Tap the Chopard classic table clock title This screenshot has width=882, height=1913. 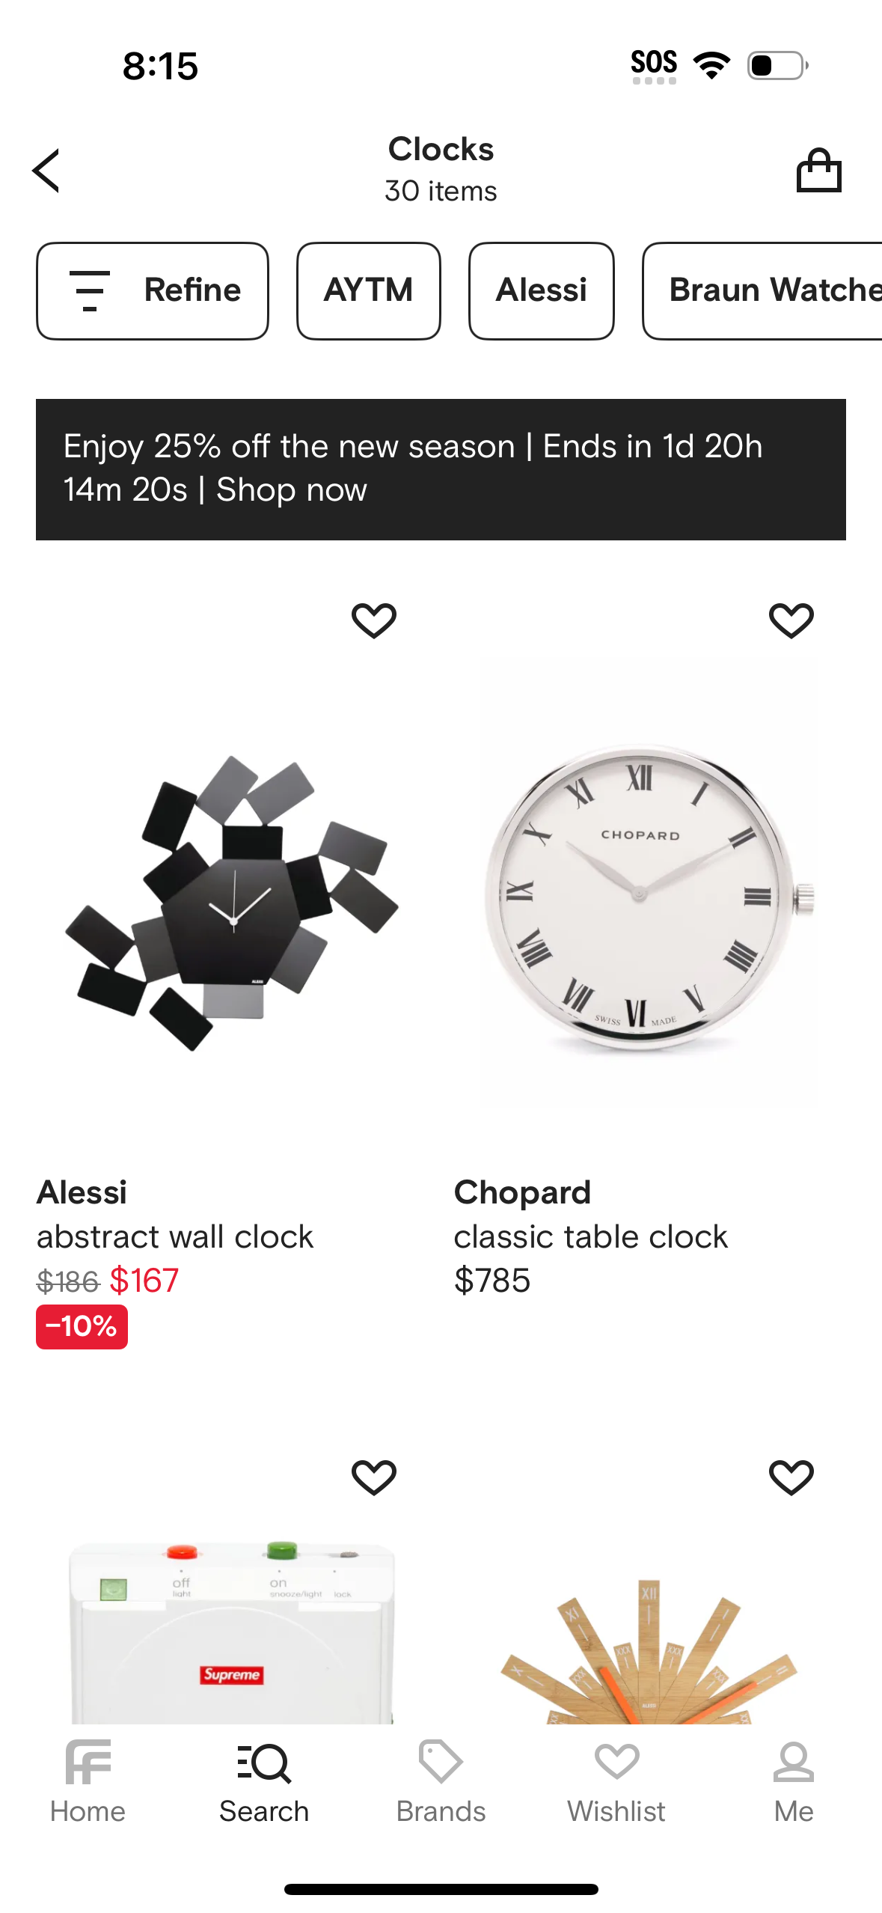pyautogui.click(x=590, y=1236)
